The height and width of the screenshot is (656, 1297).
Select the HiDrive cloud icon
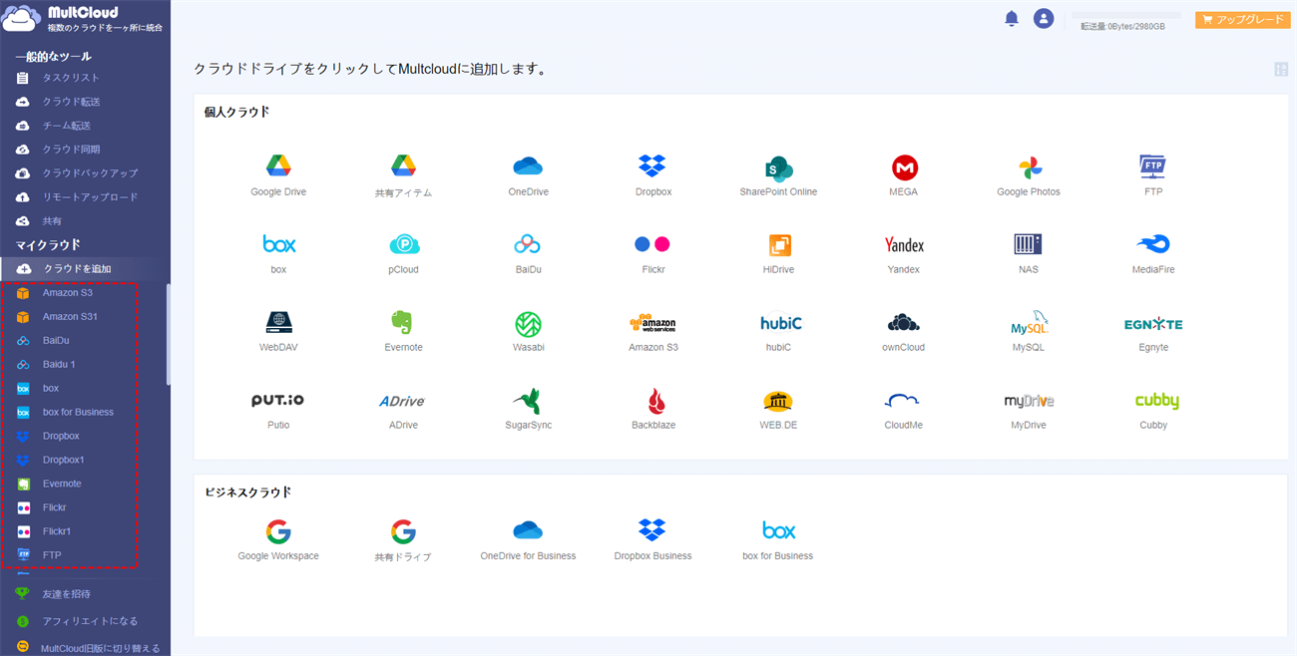point(779,244)
